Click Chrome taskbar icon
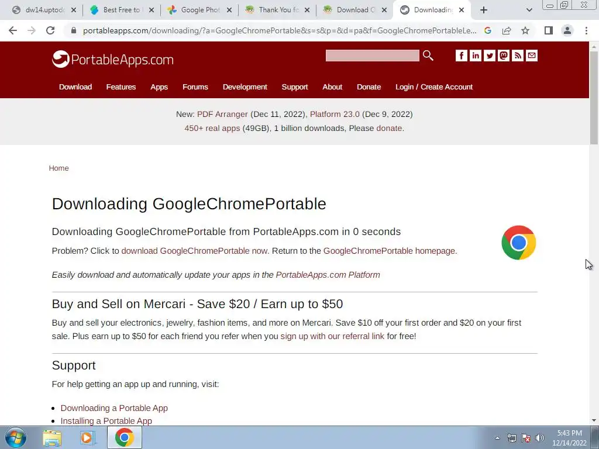Image resolution: width=599 pixels, height=449 pixels. 124,437
